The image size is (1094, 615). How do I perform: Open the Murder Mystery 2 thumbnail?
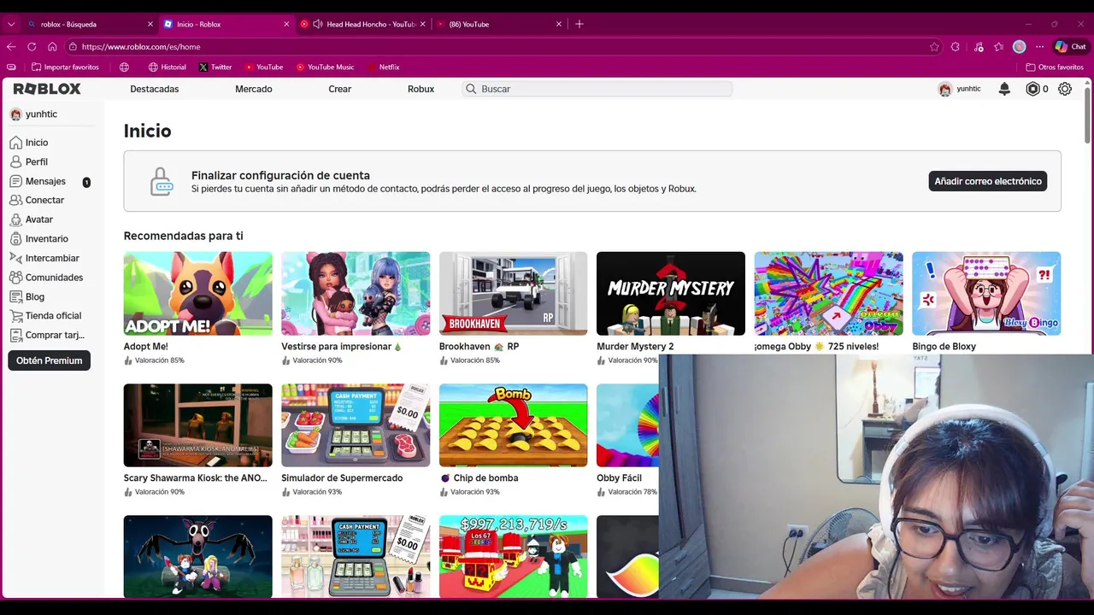point(671,293)
